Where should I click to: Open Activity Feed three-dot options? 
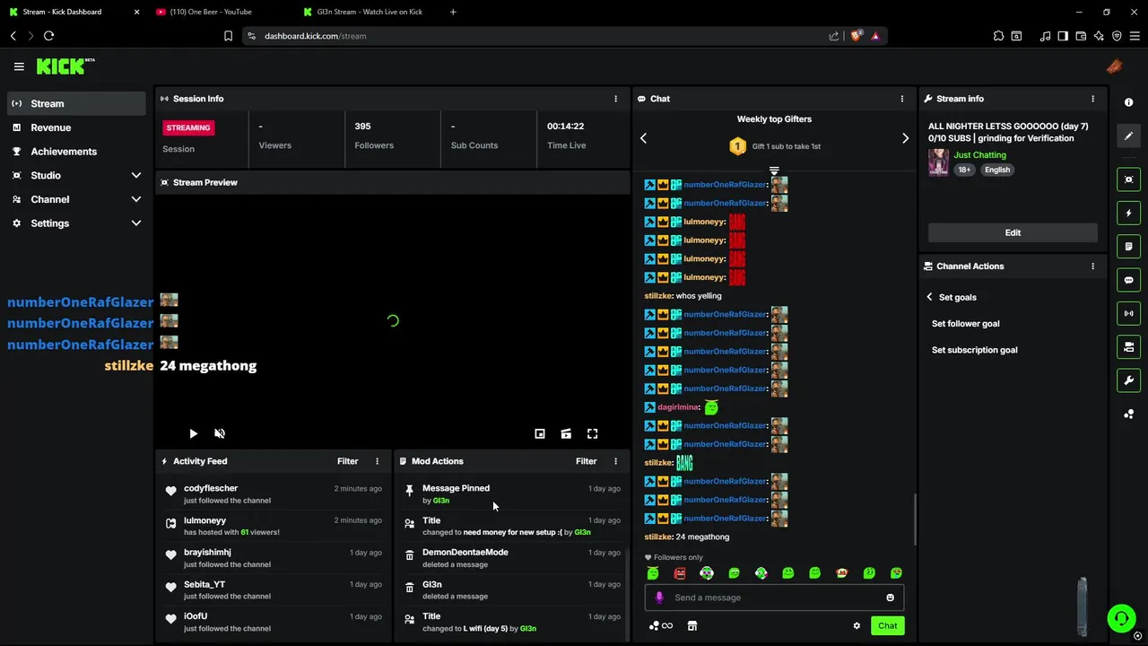click(377, 461)
